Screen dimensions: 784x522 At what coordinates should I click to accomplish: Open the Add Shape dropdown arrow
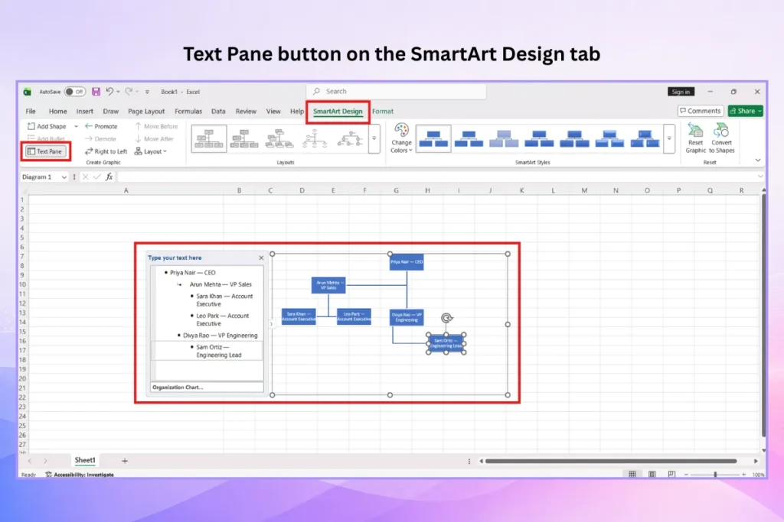[76, 126]
